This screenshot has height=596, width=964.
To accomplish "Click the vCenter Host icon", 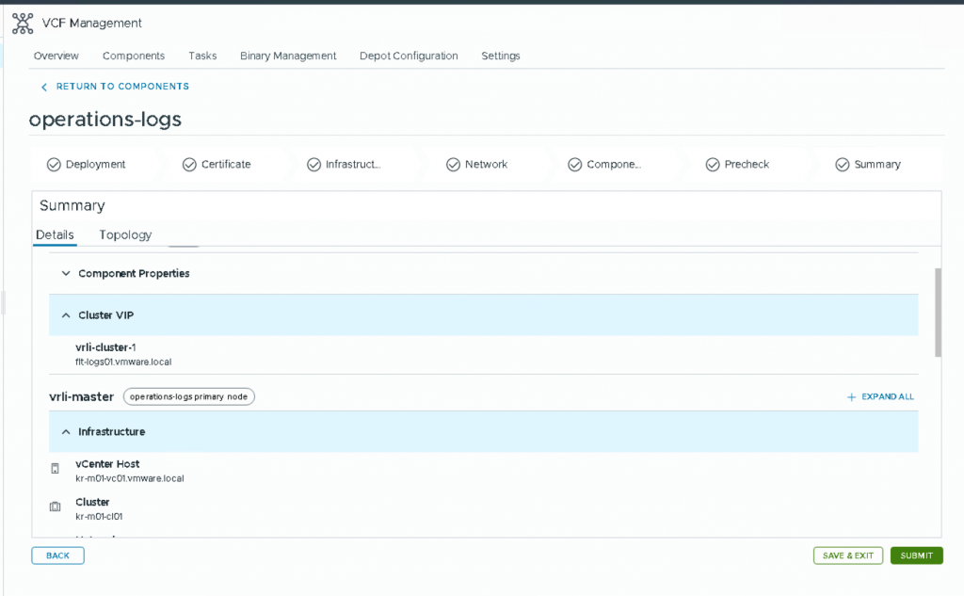I will (x=56, y=469).
